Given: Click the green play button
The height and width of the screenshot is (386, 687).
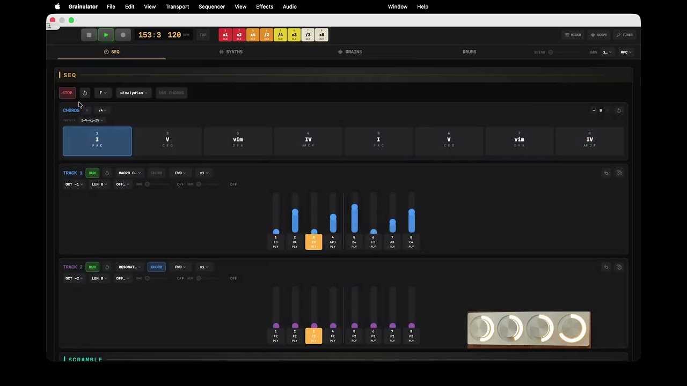Looking at the screenshot, I should (x=106, y=35).
